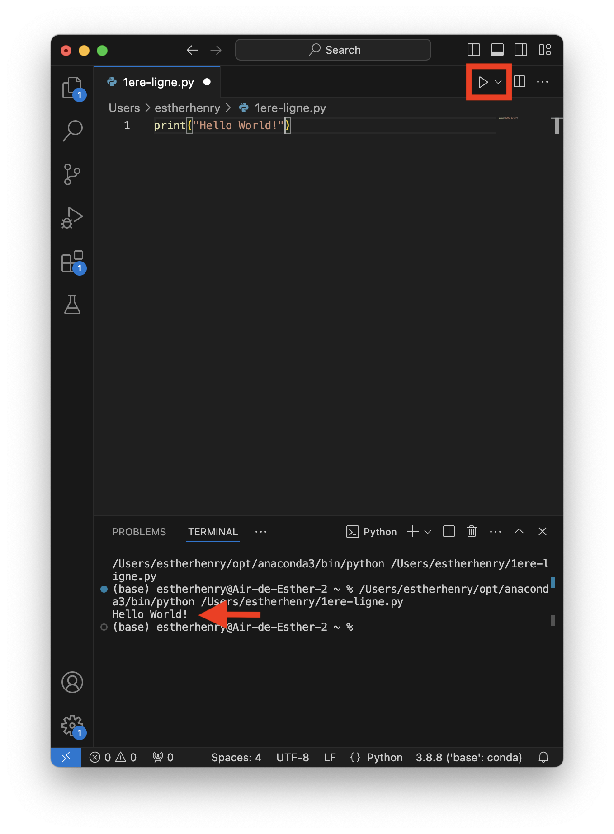Open Run and Debug view

point(72,218)
